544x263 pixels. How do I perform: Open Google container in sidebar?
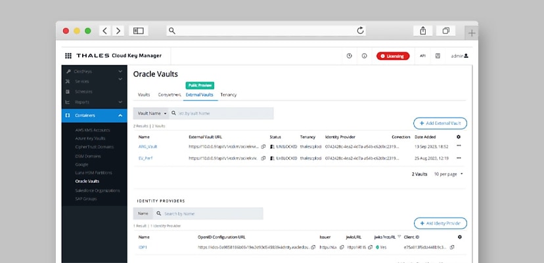tap(81, 164)
